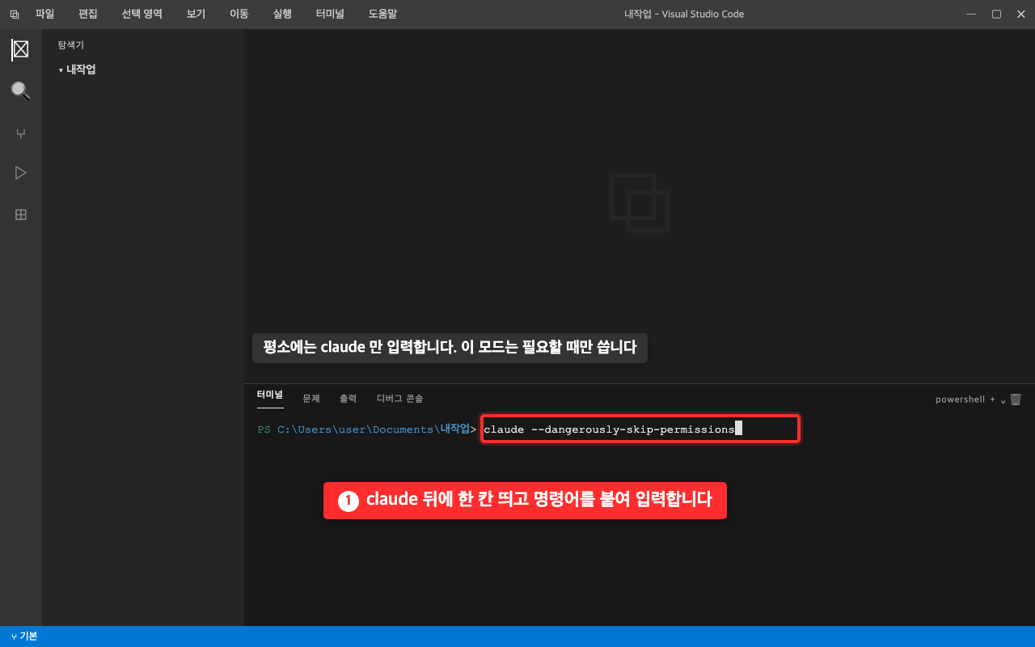
Task: Open the 보기 menu
Action: [196, 14]
